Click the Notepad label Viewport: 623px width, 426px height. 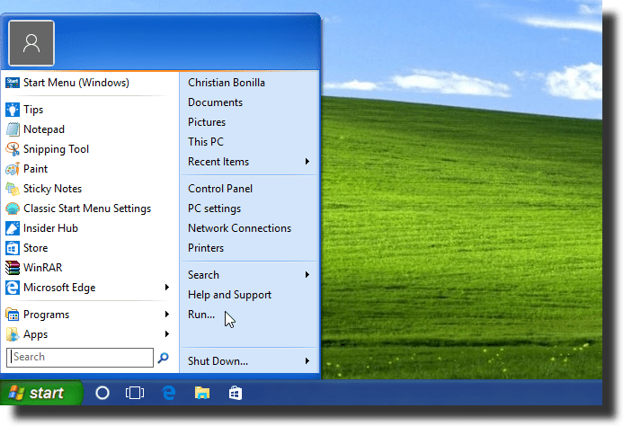[x=44, y=129]
